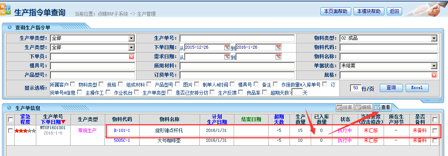The height and width of the screenshot is (156, 448).
Task: Sort by 超期天数 column header
Action: (279, 119)
